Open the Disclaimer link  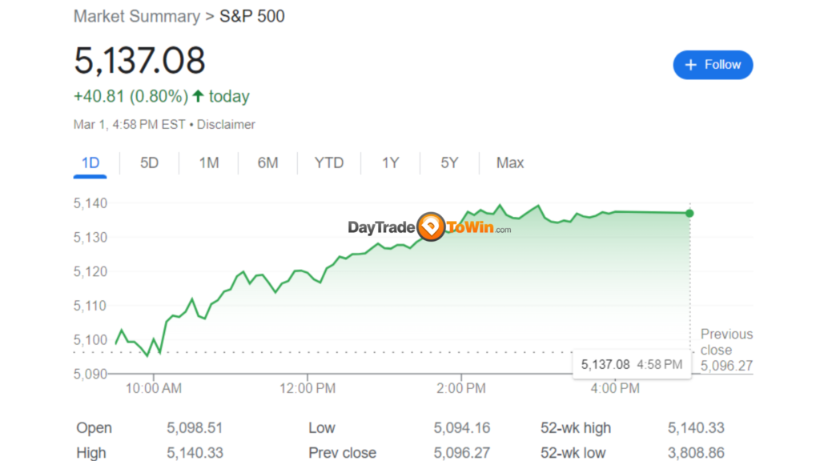[x=226, y=125]
